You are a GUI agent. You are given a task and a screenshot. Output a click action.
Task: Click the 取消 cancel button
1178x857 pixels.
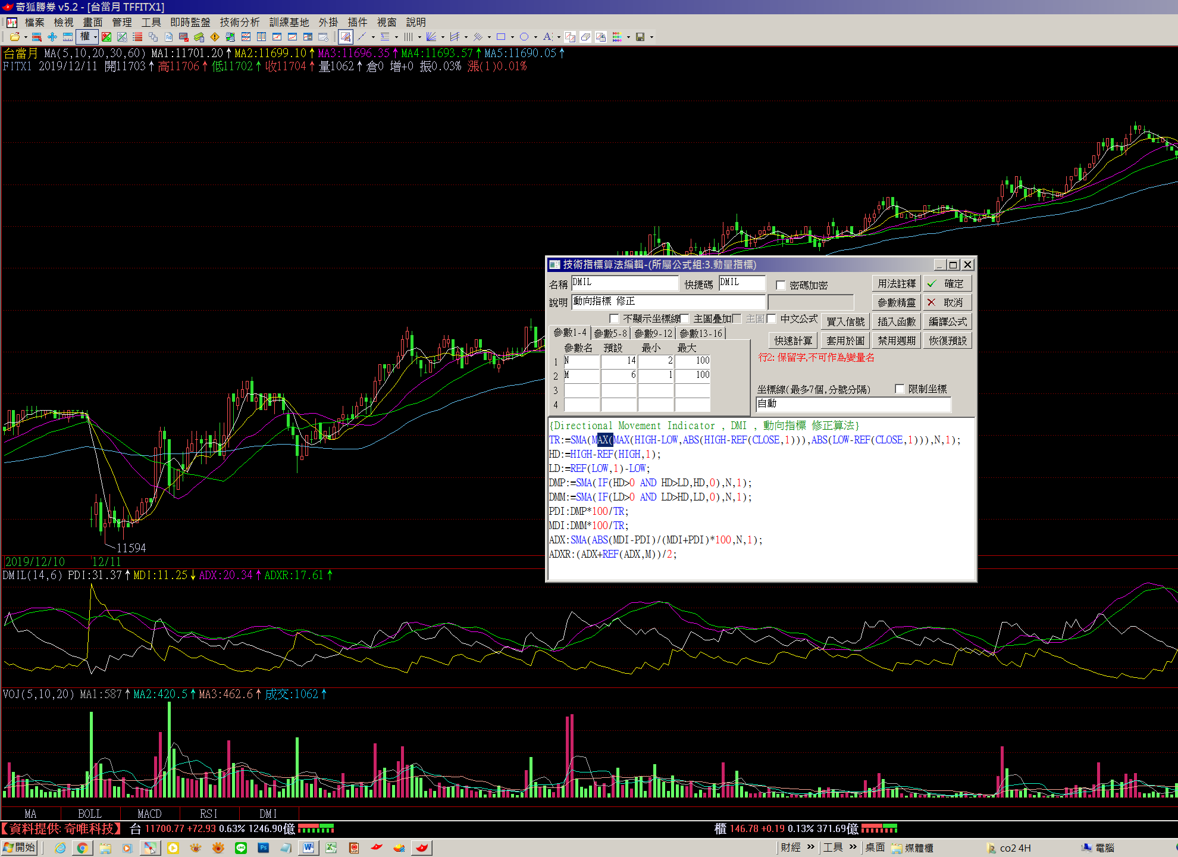pyautogui.click(x=948, y=302)
